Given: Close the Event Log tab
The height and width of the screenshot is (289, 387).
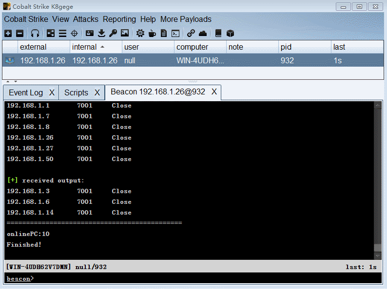Looking at the screenshot, I should click(x=52, y=92).
